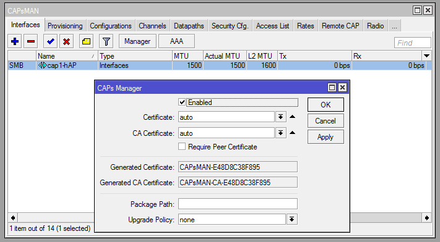Image resolution: width=440 pixels, height=242 pixels.
Task: Check Require Peer Certificate
Action: click(x=182, y=146)
